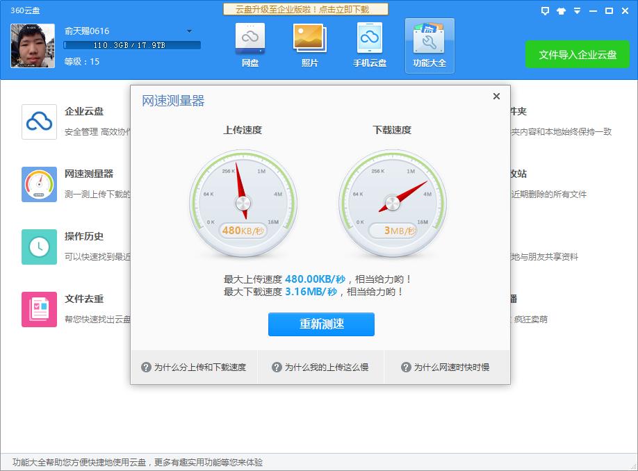This screenshot has height=471, width=638.
Task: Open 操作历史 using the clock icon
Action: click(x=39, y=247)
